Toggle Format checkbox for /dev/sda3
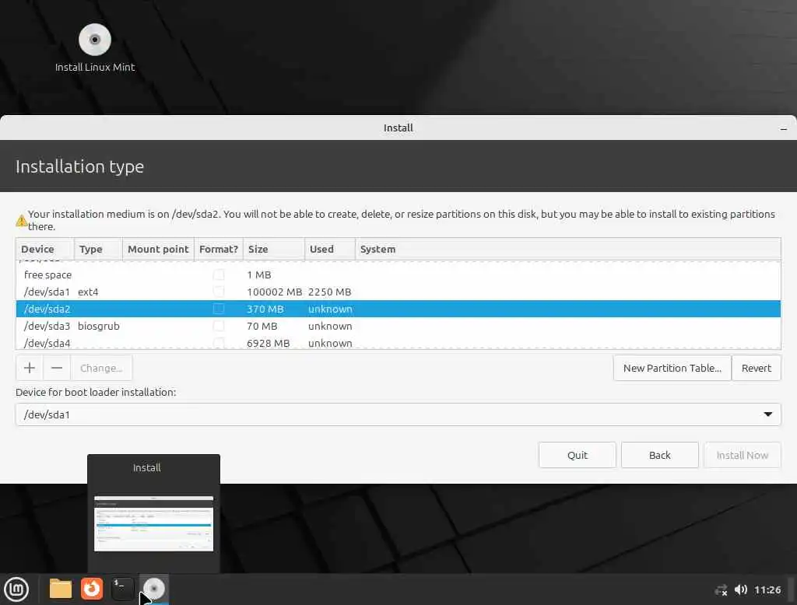 [x=219, y=326]
